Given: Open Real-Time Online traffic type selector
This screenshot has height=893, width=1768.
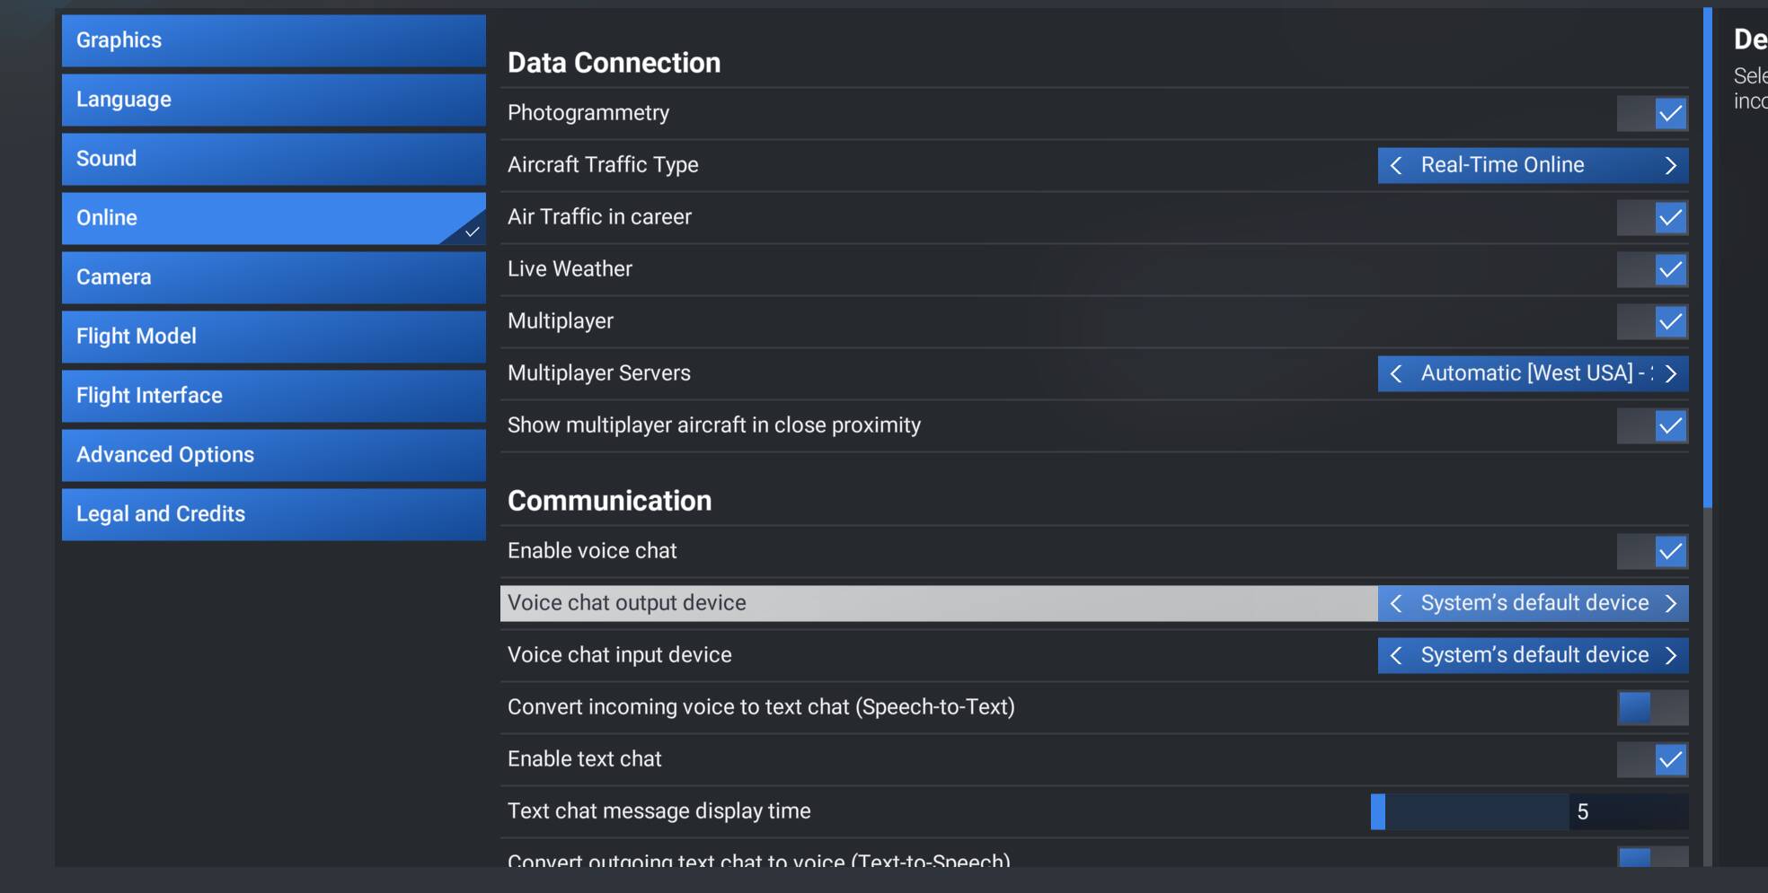Looking at the screenshot, I should pos(1533,165).
